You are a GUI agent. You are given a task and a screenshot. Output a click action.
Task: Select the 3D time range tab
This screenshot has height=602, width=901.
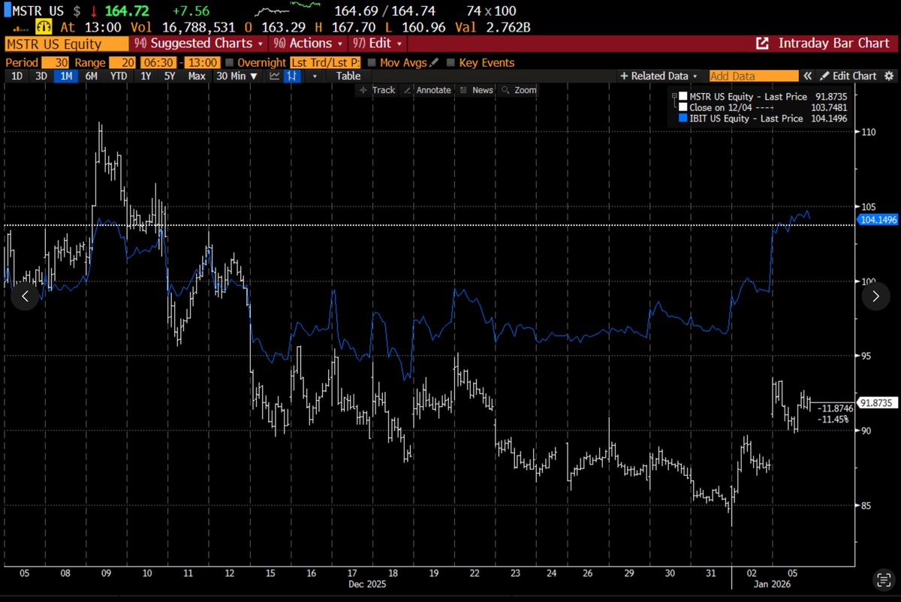tap(41, 76)
